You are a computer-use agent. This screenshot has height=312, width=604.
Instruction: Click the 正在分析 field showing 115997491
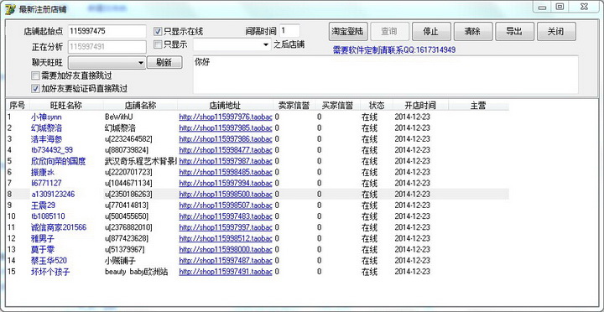(107, 47)
